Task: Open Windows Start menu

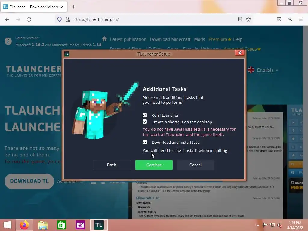Action: pos(8,225)
